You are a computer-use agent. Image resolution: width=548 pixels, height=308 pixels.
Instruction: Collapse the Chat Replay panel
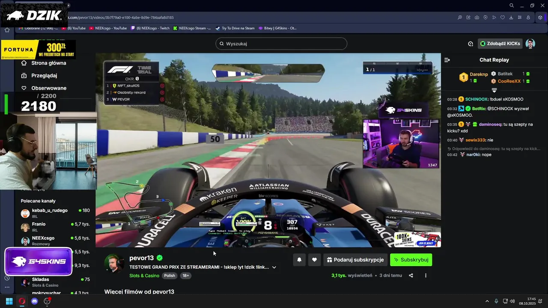coord(447,60)
